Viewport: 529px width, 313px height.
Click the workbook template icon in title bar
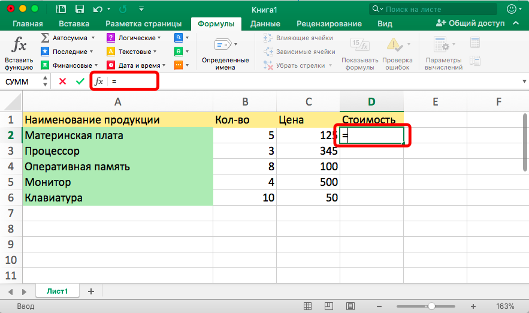[x=61, y=9]
